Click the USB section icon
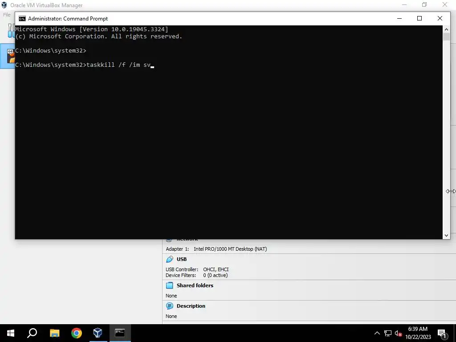Screen dimensions: 456x342 pos(170,259)
